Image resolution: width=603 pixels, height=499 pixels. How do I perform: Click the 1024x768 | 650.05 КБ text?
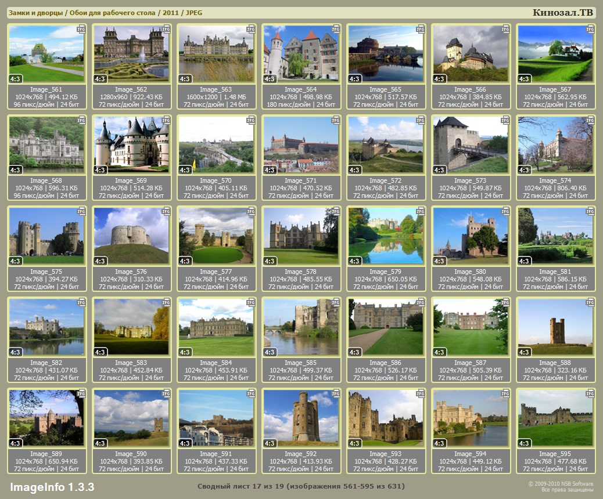point(386,279)
